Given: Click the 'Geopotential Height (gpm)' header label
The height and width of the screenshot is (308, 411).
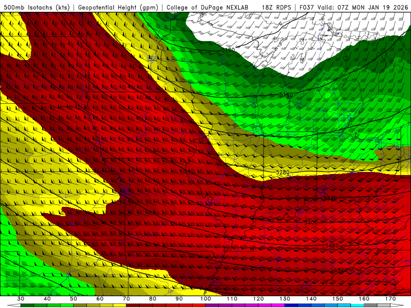Looking at the screenshot, I should tap(118, 7).
